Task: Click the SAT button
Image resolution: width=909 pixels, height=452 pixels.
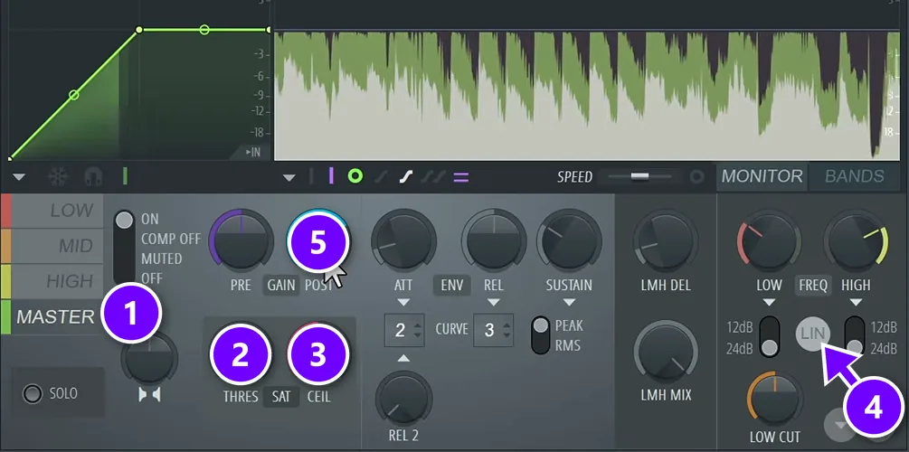Action: [x=281, y=397]
